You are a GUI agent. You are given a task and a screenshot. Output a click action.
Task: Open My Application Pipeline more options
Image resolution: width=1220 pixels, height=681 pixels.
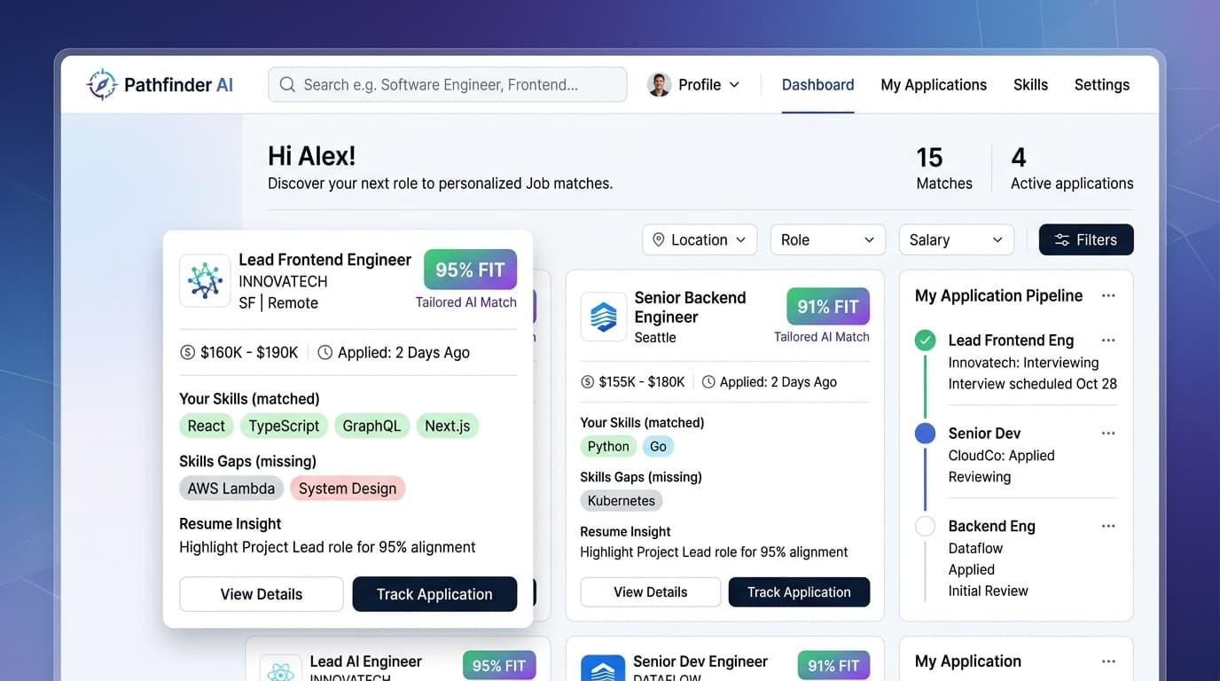pos(1108,296)
